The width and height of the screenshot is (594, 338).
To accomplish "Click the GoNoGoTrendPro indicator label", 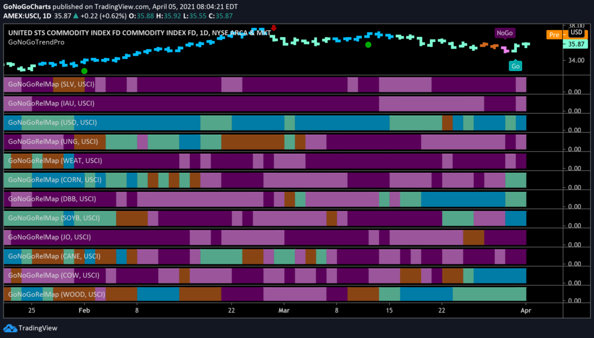I will (x=37, y=42).
